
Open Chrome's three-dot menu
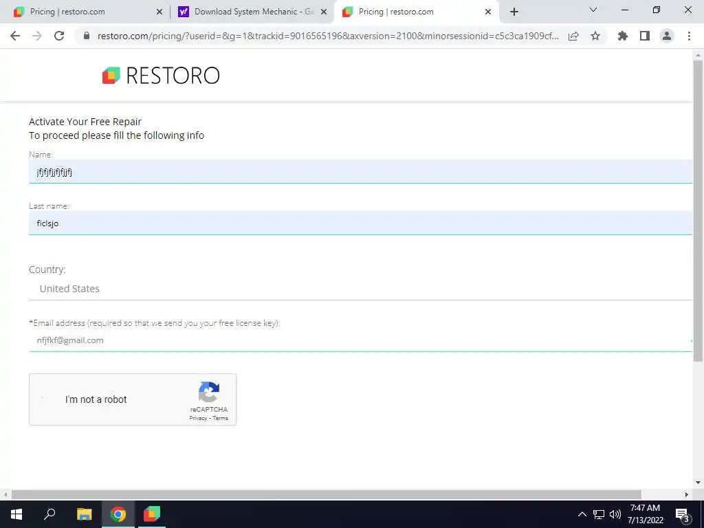pos(689,36)
